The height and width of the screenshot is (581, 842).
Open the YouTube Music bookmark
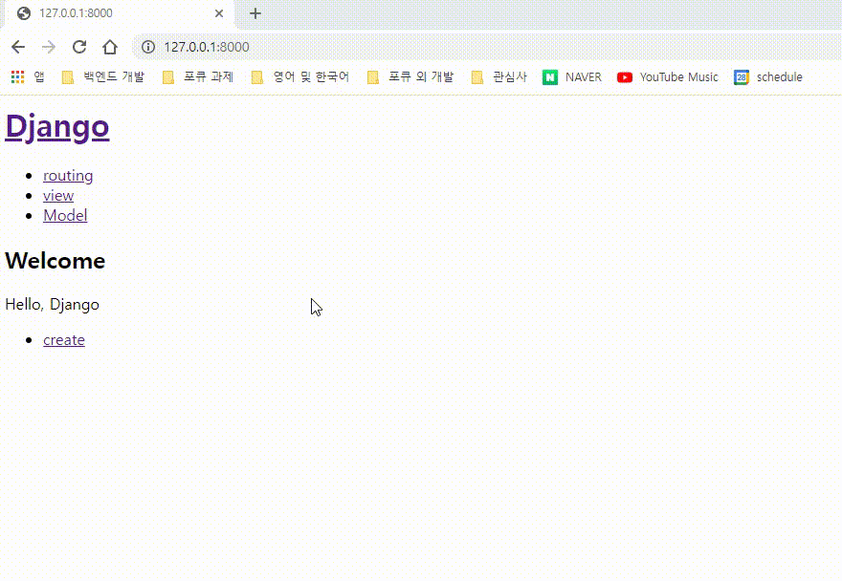[x=668, y=77]
